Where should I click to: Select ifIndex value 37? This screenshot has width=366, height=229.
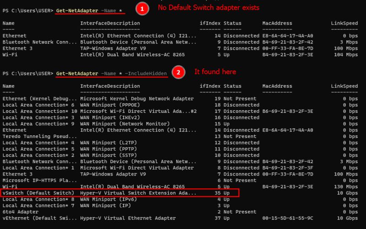218,218
